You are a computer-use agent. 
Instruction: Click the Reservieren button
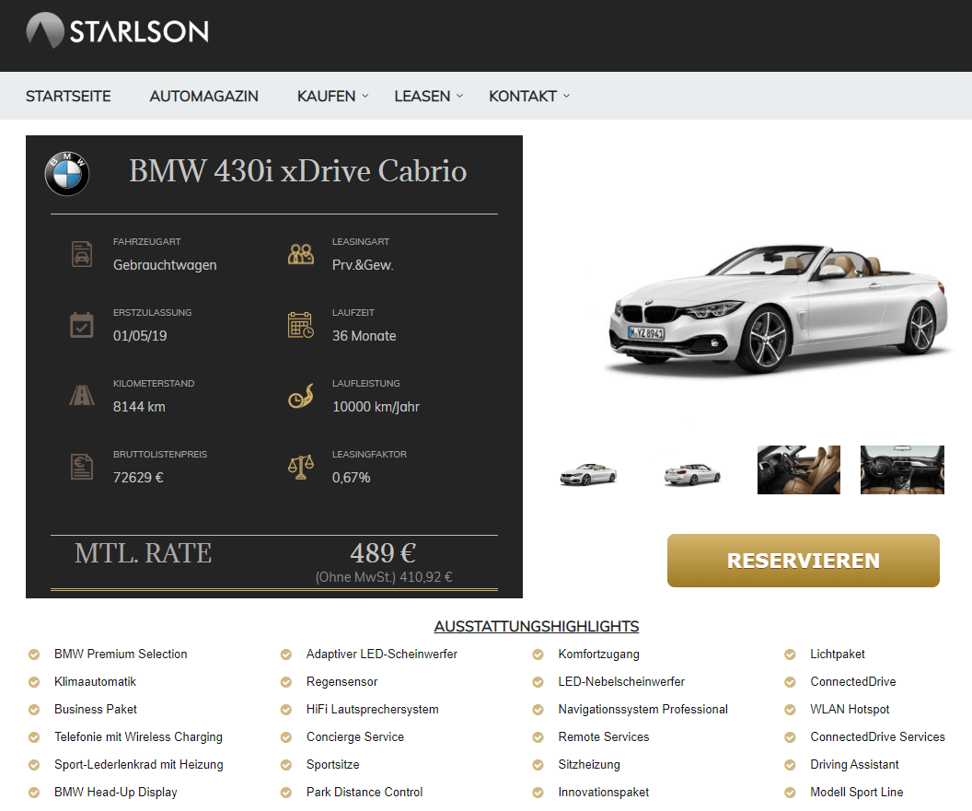coord(804,561)
